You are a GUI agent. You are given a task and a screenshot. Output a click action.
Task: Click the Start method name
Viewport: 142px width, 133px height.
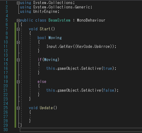[45, 29]
